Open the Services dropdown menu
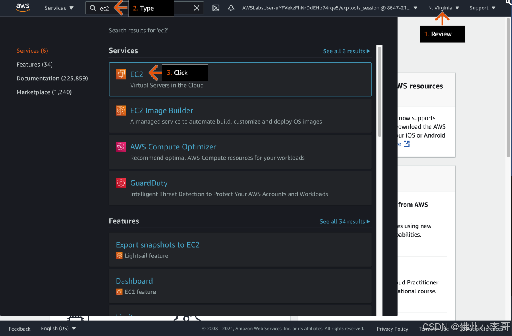 coord(59,8)
